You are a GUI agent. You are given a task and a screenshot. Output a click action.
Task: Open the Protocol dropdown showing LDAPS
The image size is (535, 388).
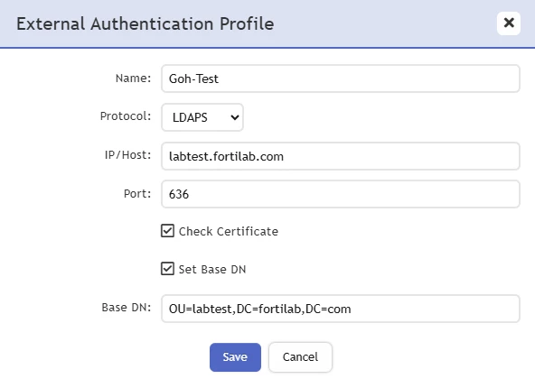pos(202,117)
